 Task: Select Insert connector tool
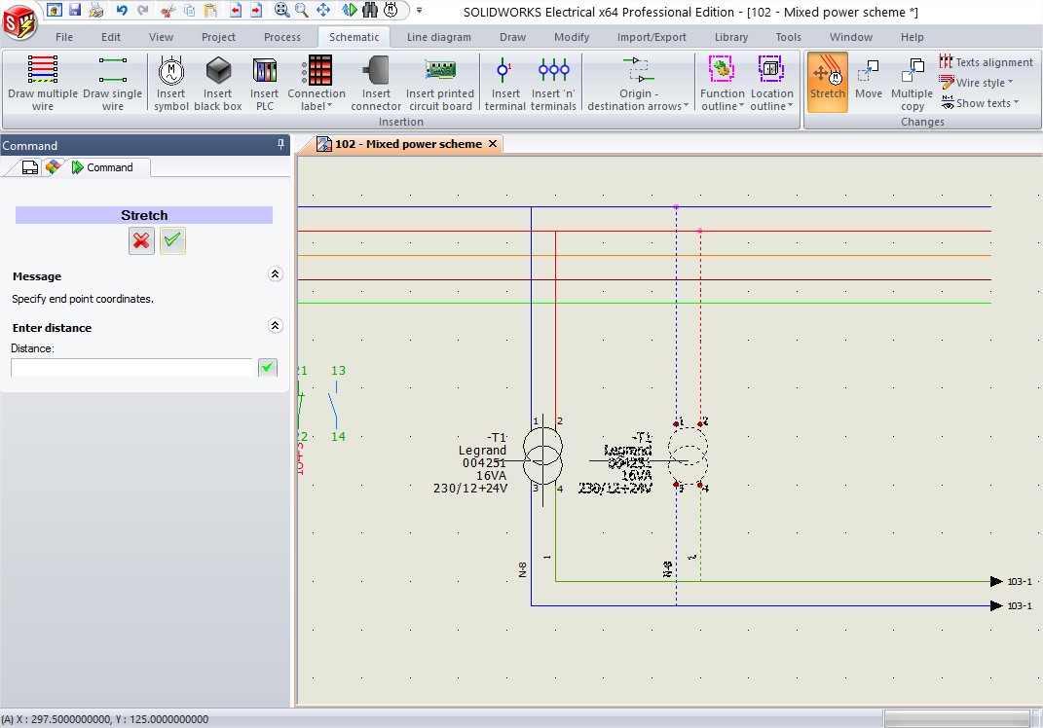pyautogui.click(x=376, y=82)
